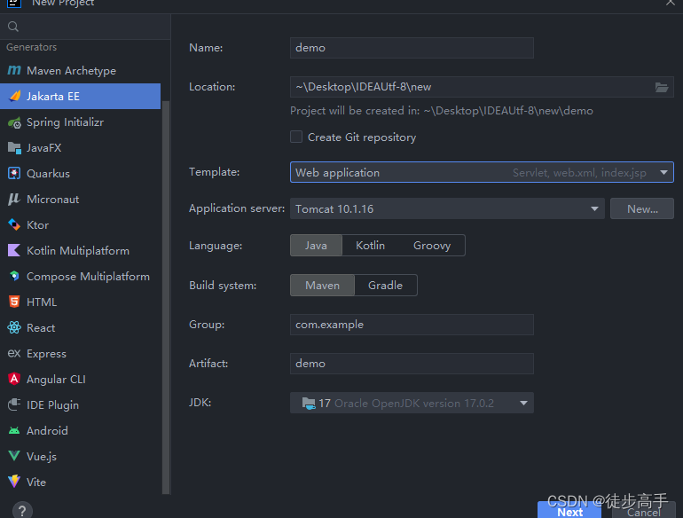
Task: Select Spring Initializr generator entry
Action: point(81,122)
